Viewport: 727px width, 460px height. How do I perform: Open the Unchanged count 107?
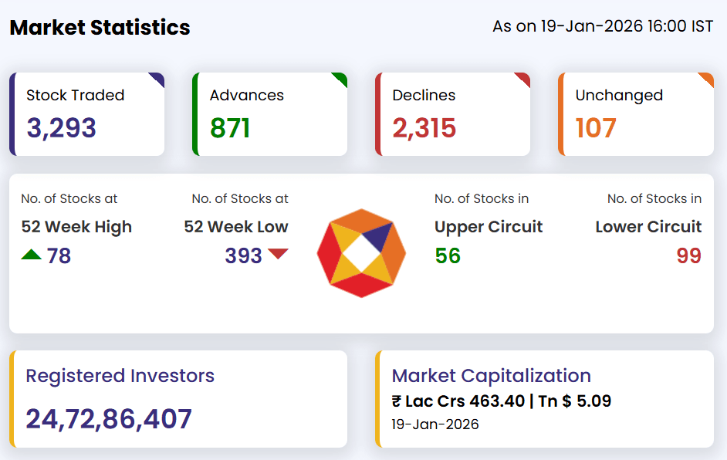tap(596, 128)
